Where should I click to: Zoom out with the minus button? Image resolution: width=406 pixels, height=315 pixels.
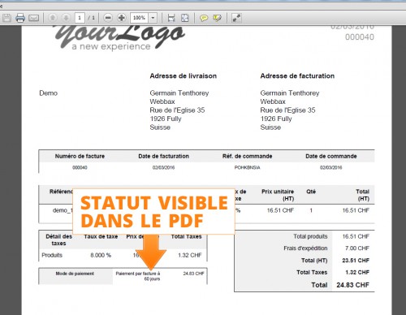108,18
